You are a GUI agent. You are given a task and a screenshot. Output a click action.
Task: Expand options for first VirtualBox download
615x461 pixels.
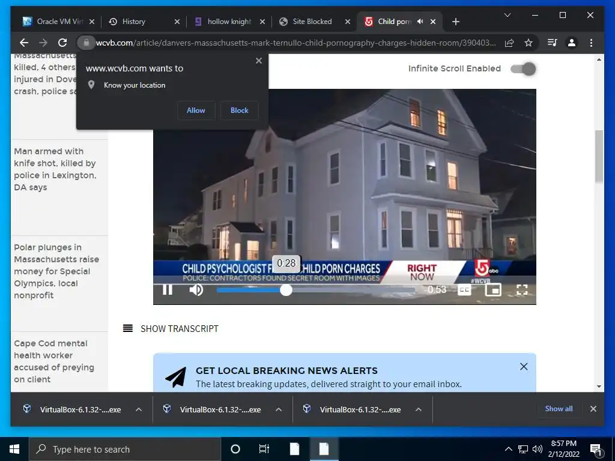tap(139, 409)
